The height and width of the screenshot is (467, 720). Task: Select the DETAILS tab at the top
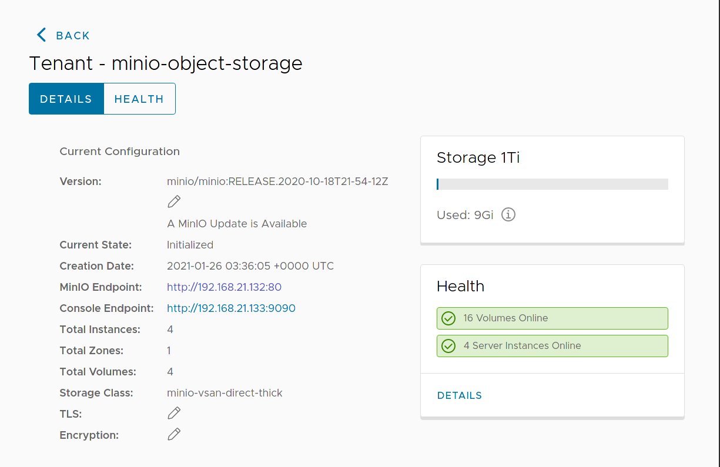pos(66,99)
